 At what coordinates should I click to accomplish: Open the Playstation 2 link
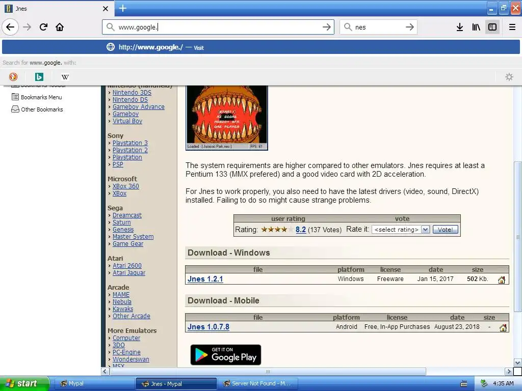click(x=130, y=150)
